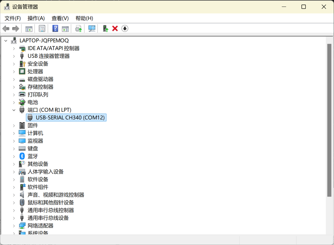334x245 pixels.
Task: Scan for hardware changes icon
Action: (x=92, y=29)
